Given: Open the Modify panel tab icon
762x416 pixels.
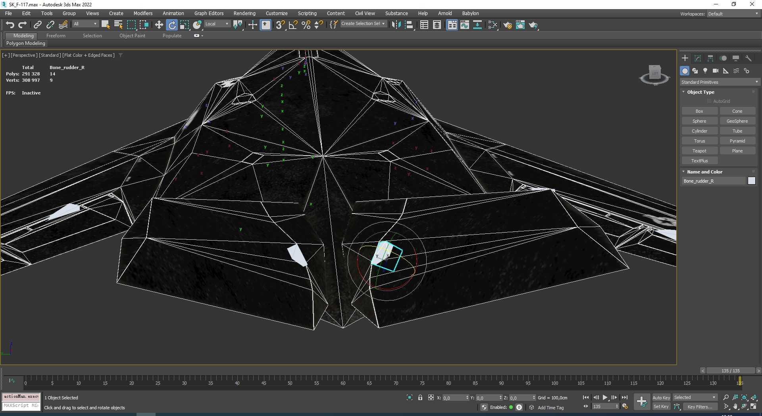Looking at the screenshot, I should click(698, 58).
